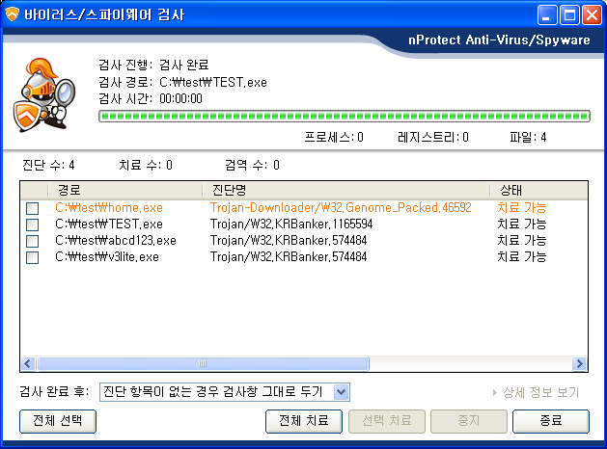Click the 검역 수: 0 label
Screen dimensions: 607x449
252,166
